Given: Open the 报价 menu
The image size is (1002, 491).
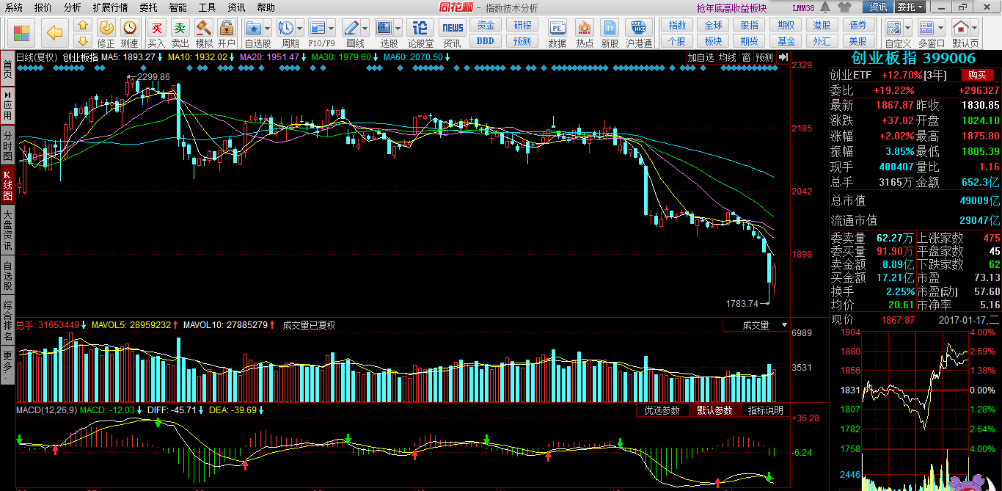Looking at the screenshot, I should 43,7.
